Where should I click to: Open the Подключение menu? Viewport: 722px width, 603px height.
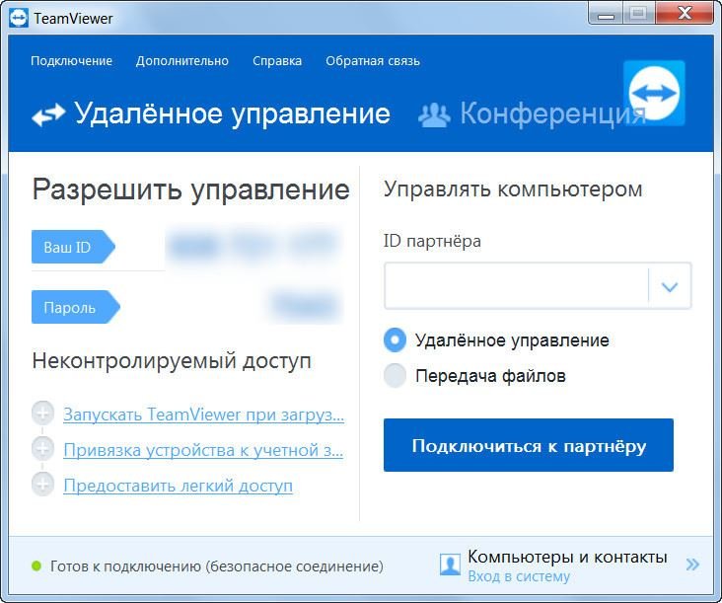coord(71,61)
